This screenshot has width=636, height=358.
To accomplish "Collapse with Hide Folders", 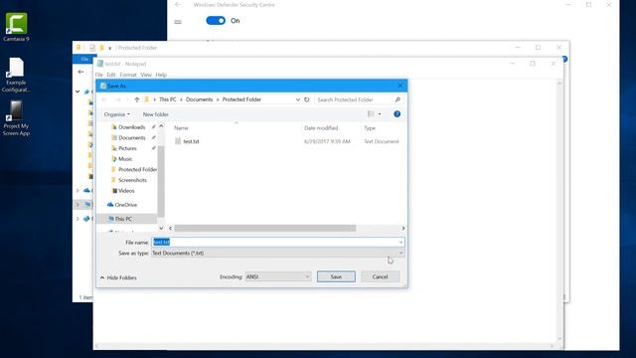I will coord(118,277).
